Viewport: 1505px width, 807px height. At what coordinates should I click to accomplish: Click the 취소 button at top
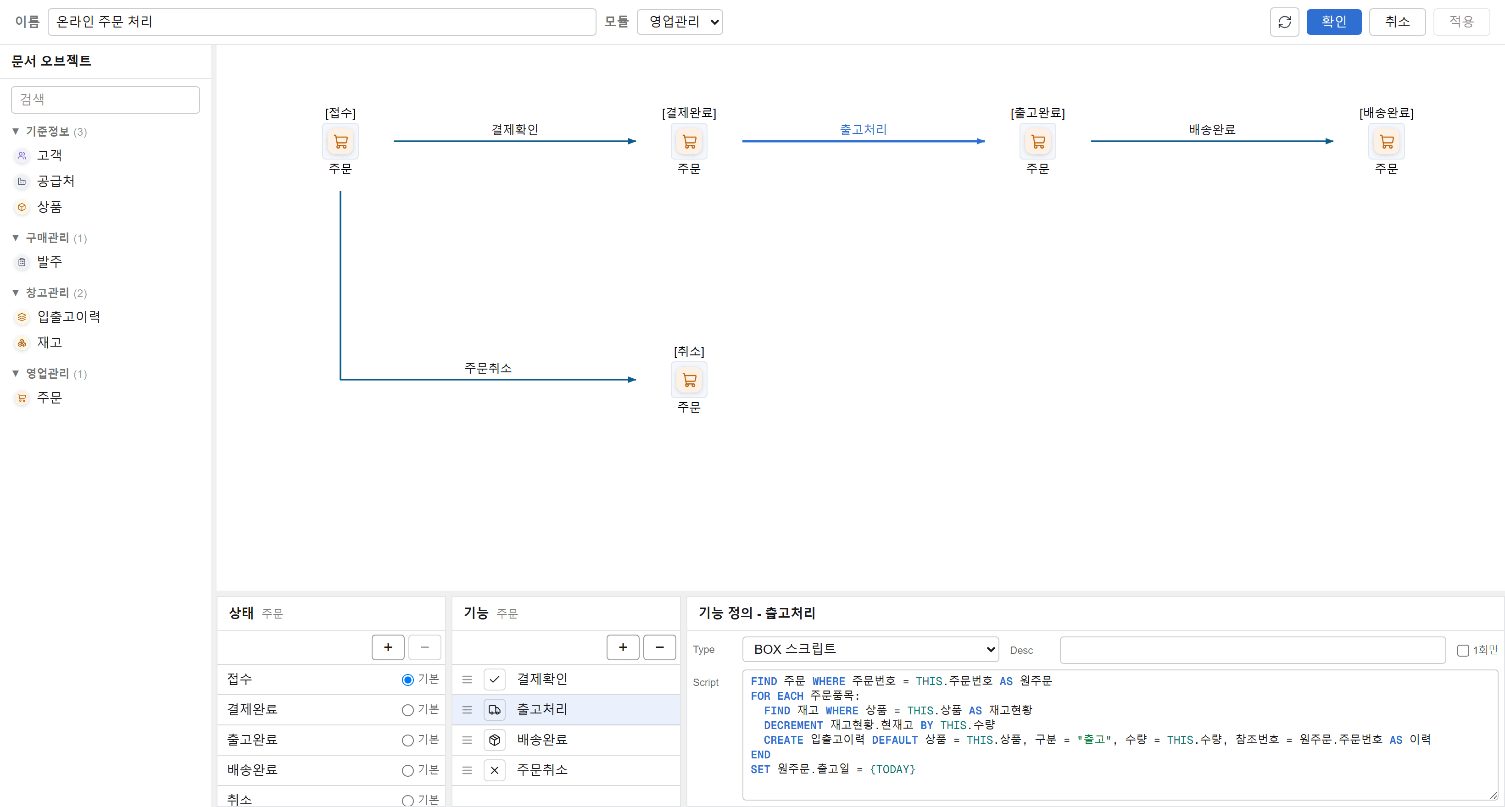click(1397, 22)
